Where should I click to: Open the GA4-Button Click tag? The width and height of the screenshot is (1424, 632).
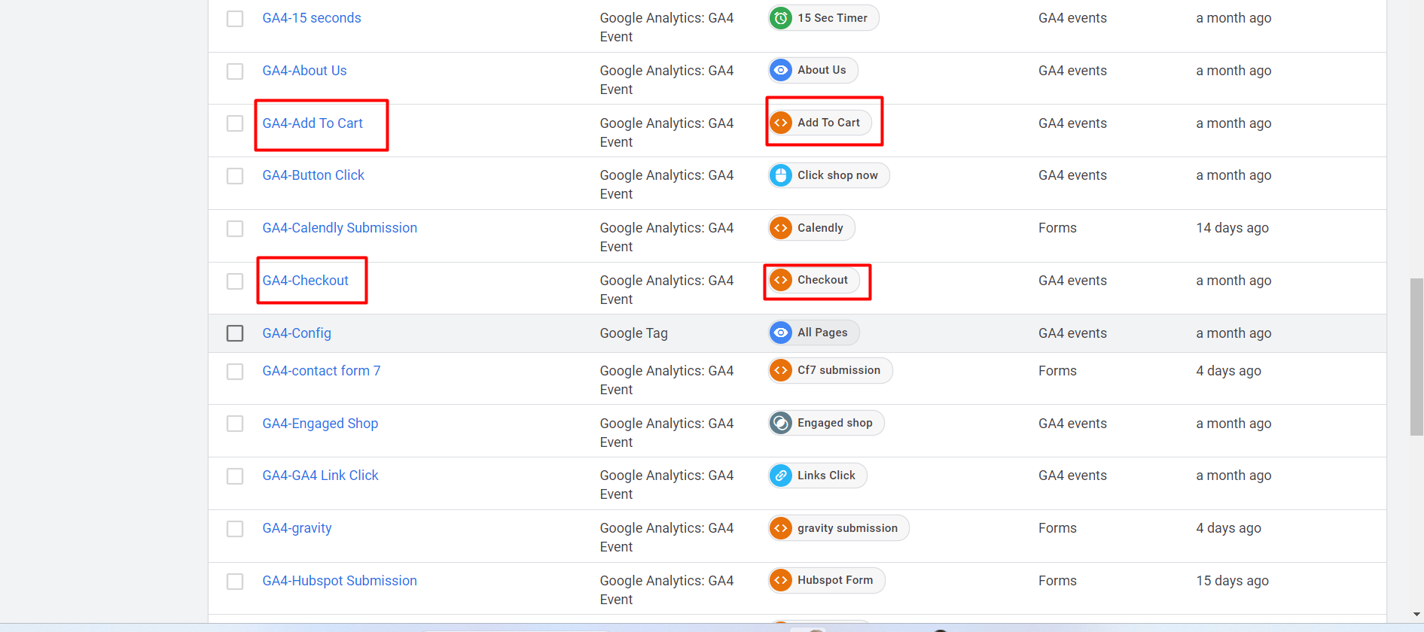point(313,175)
